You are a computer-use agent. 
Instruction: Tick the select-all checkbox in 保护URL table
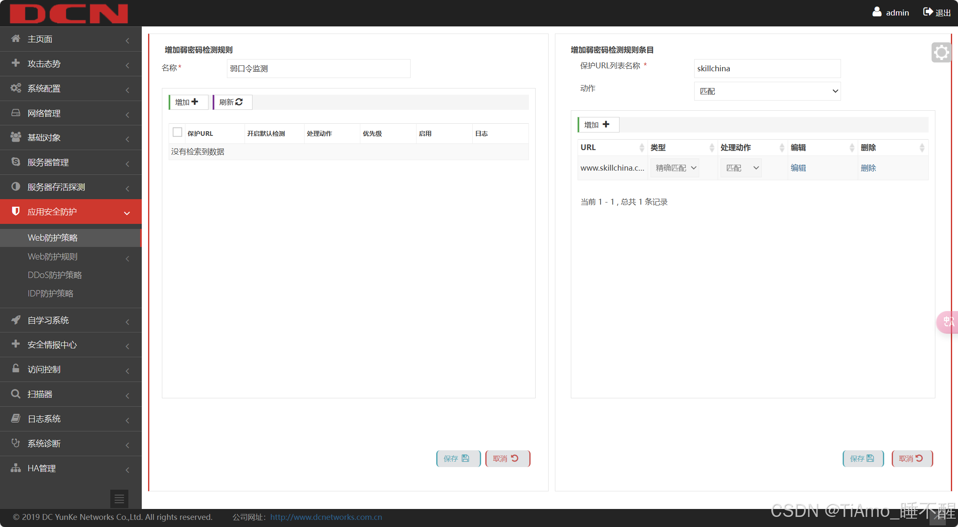tap(177, 132)
